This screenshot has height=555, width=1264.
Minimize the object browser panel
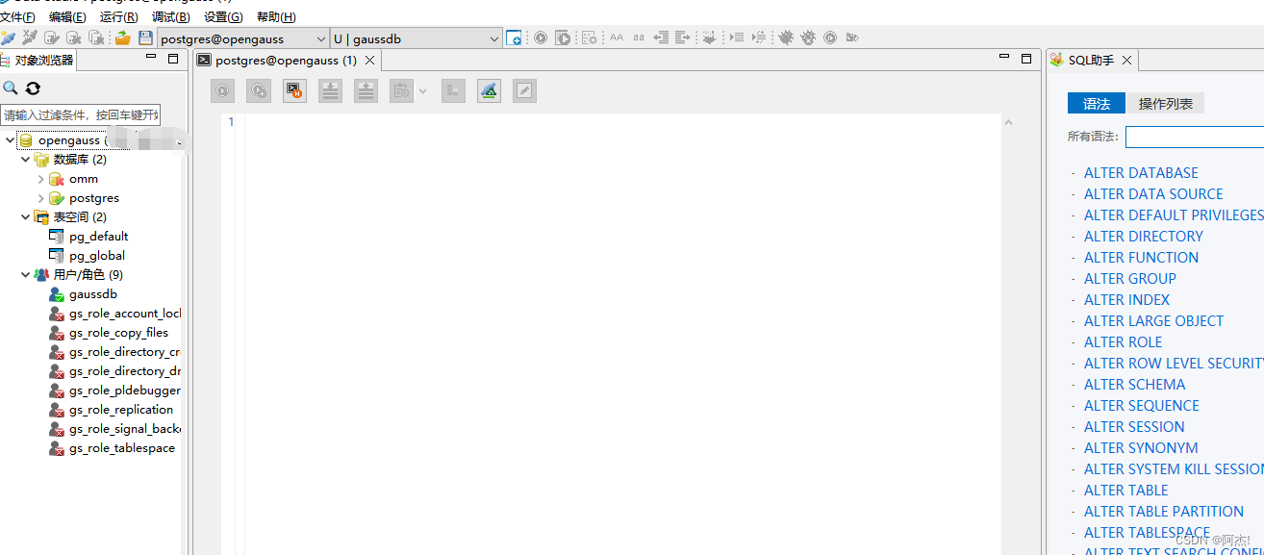coord(150,58)
